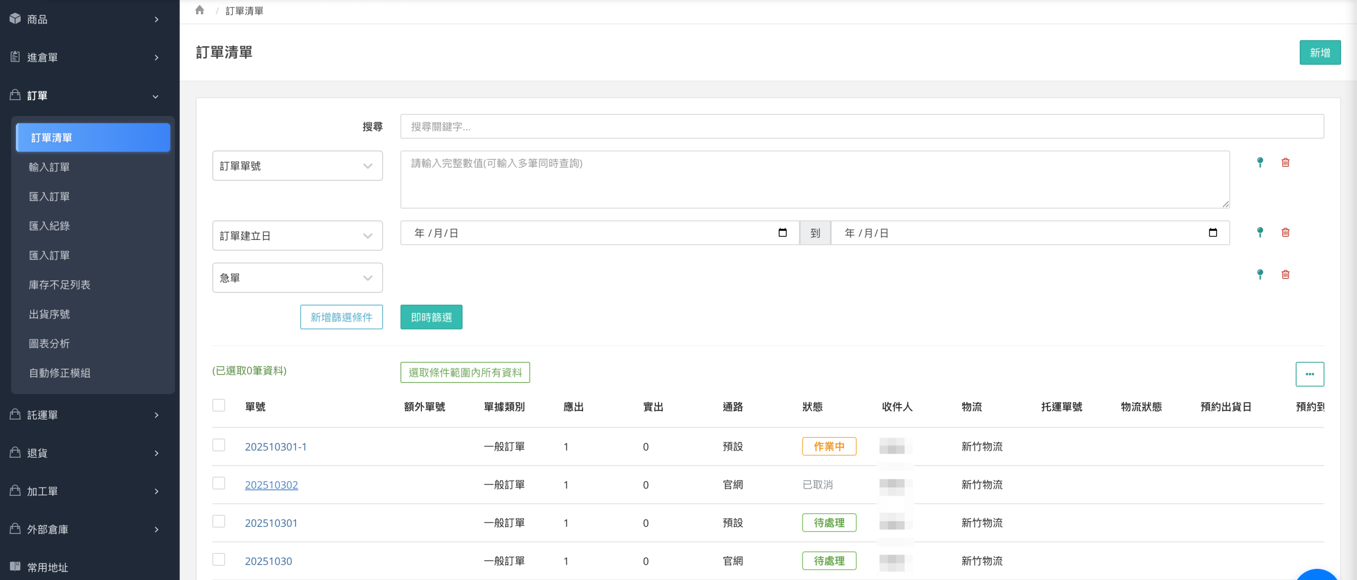This screenshot has height=580, width=1357.
Task: Open the 急單 filter dropdown
Action: pyautogui.click(x=297, y=278)
